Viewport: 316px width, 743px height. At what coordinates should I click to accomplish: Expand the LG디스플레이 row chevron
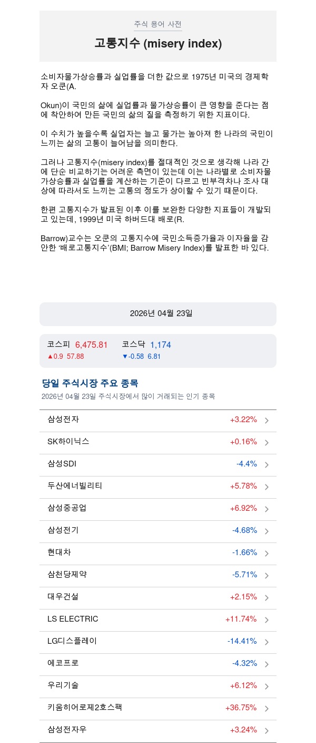[x=266, y=642]
